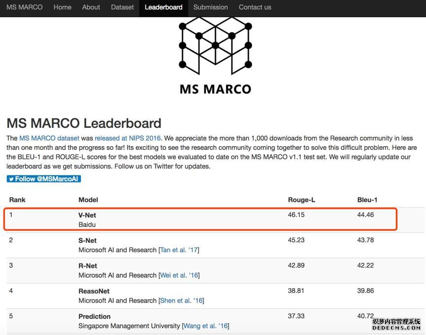The width and height of the screenshot is (426, 335).
Task: Open the Shen et al. '16 reference
Action: click(181, 300)
